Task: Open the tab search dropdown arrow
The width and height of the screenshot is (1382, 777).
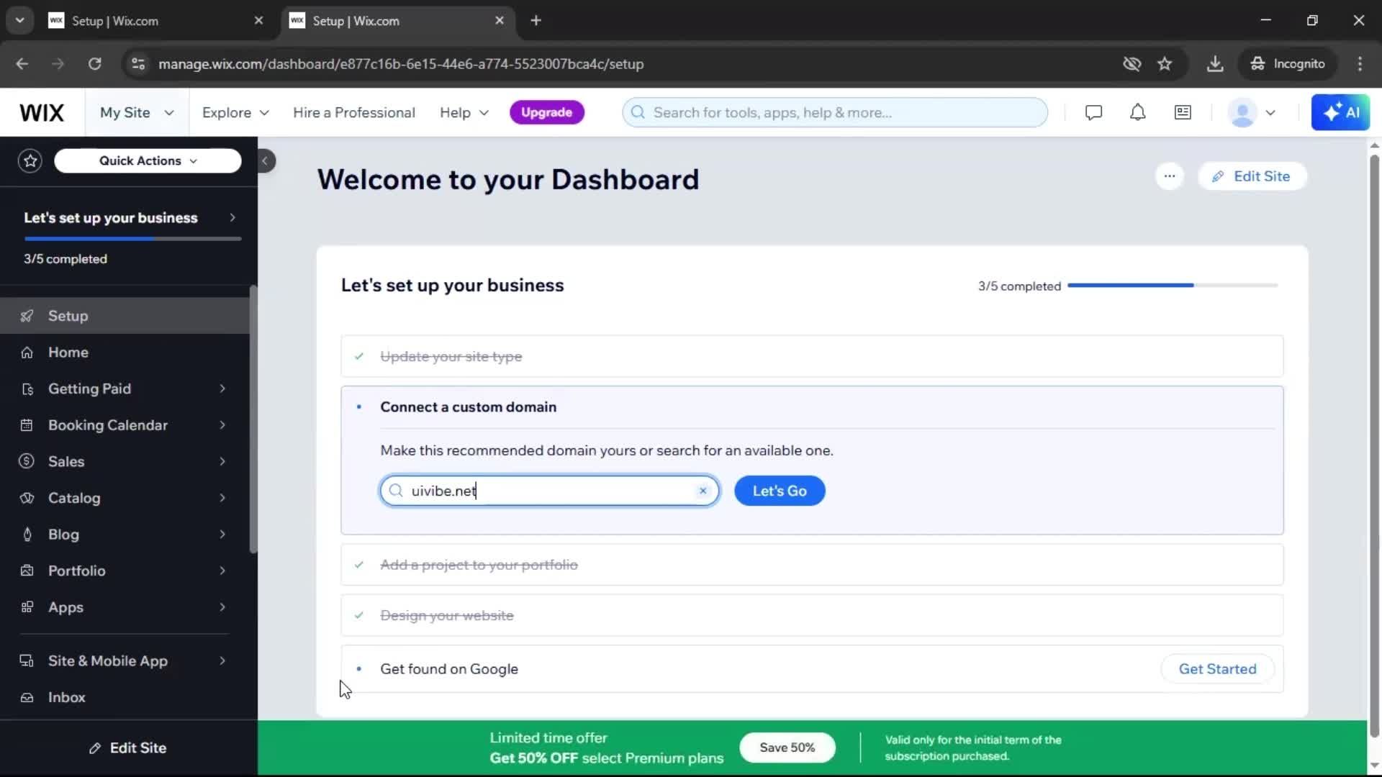Action: (x=19, y=21)
